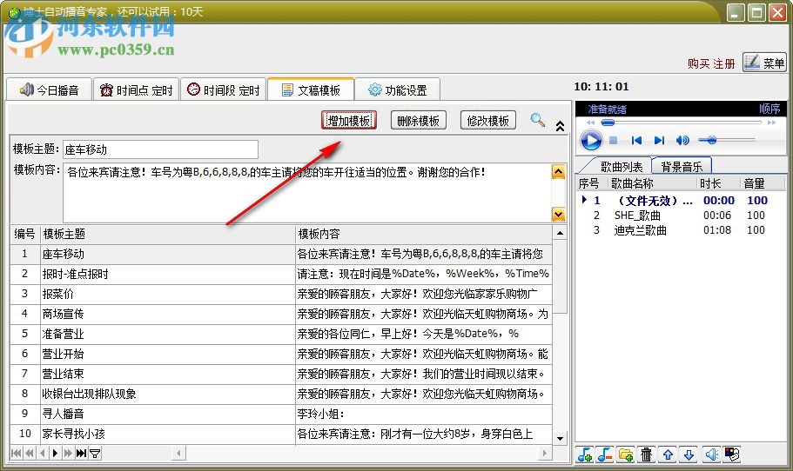Switch to the 歌曲列表 tab
Image resolution: width=793 pixels, height=471 pixels.
click(621, 166)
